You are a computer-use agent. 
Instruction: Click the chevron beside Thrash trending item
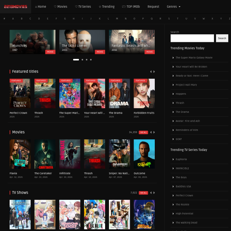click(x=173, y=103)
